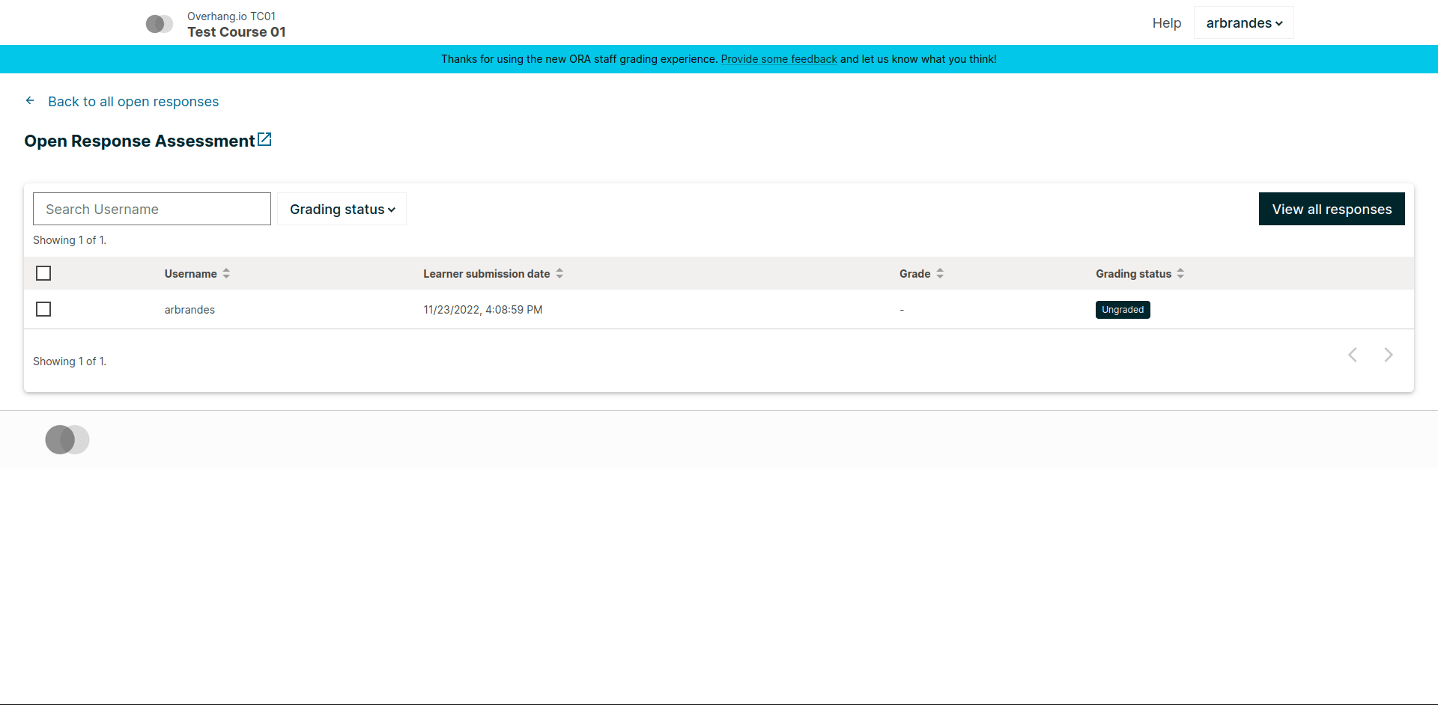Viewport: 1438px width, 705px height.
Task: Click the View all responses button
Action: (x=1331, y=209)
